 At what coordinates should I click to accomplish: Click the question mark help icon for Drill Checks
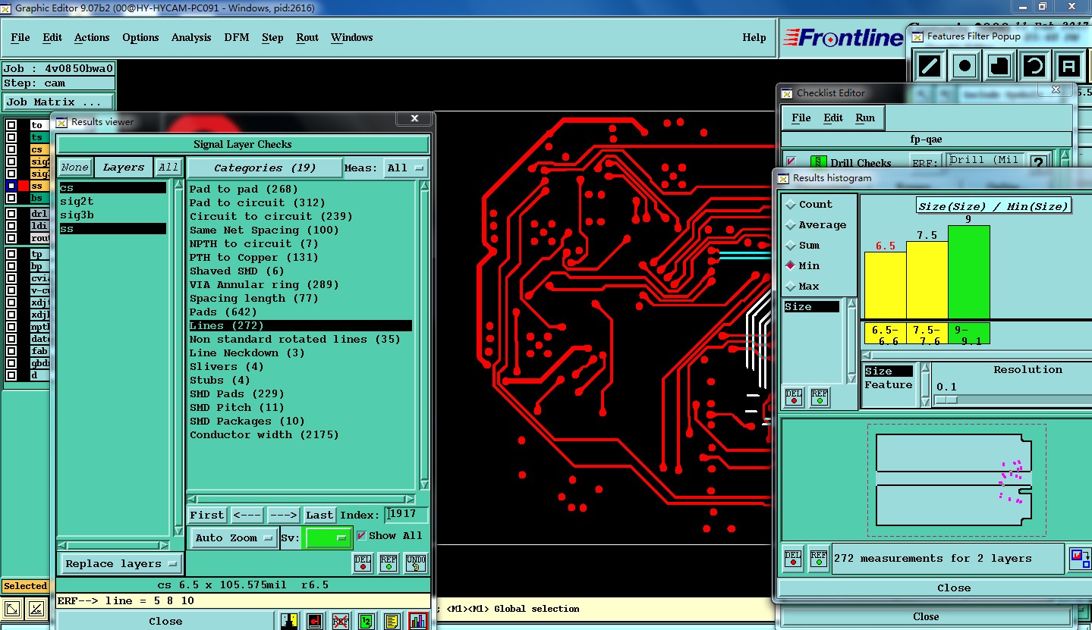tap(1038, 162)
